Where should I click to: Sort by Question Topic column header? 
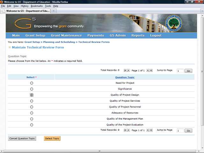click(125, 77)
